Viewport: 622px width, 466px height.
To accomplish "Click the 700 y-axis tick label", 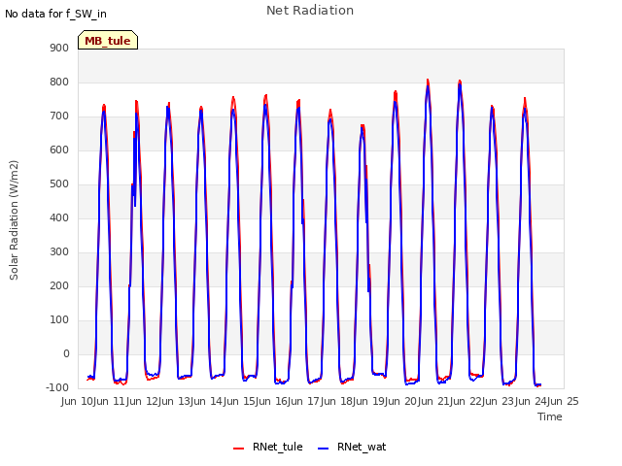I will point(59,116).
